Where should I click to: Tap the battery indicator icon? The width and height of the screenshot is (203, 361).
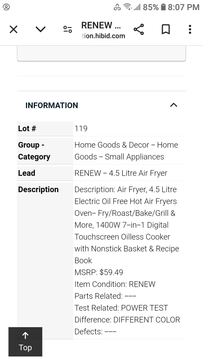[163, 7]
